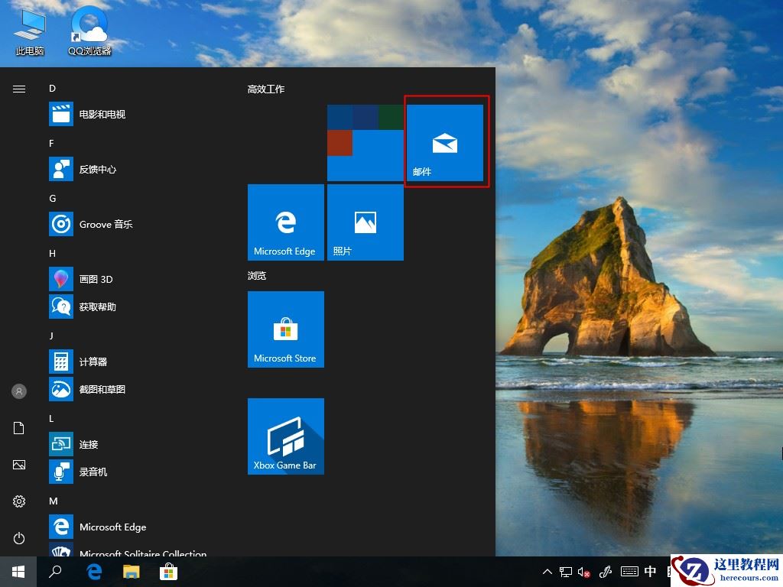Open the Start button on the taskbar
This screenshot has width=783, height=587.
tap(17, 572)
